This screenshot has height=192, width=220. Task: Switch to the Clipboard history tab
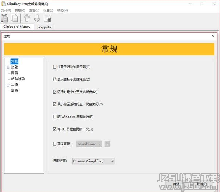[x=17, y=27]
